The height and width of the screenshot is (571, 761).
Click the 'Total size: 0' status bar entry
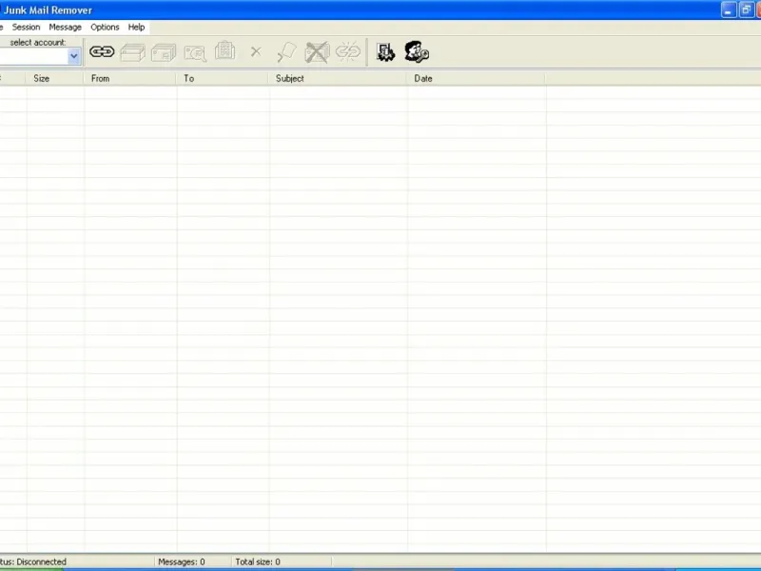click(258, 561)
